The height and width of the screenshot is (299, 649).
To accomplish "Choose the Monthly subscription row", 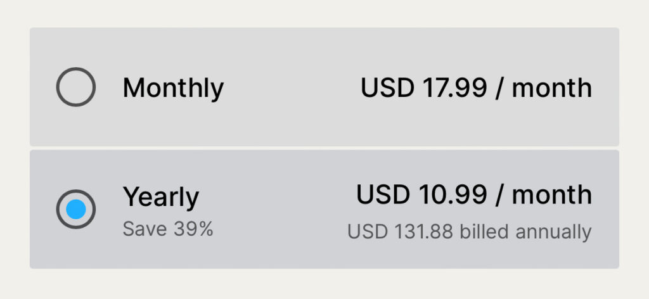I will point(292,87).
